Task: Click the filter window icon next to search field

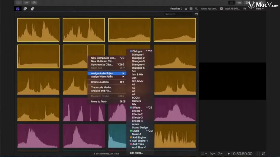Action: tap(196, 14)
